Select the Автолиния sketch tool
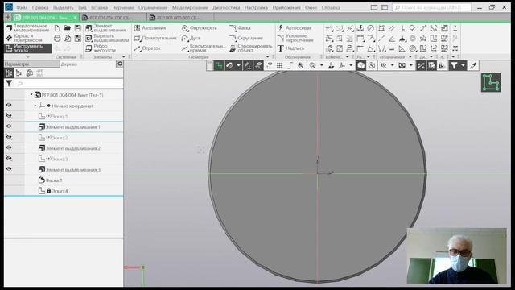Image resolution: width=515 pixels, height=290 pixels. click(150, 28)
